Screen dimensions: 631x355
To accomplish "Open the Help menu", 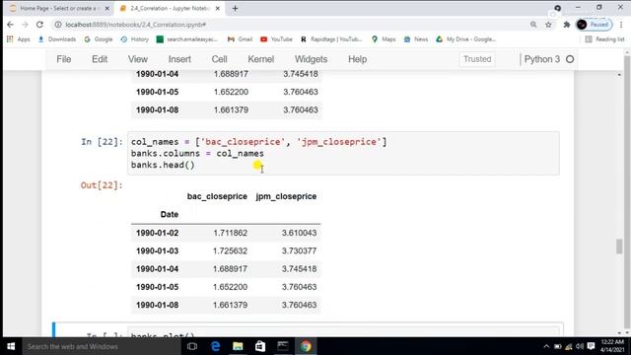I will pos(357,59).
